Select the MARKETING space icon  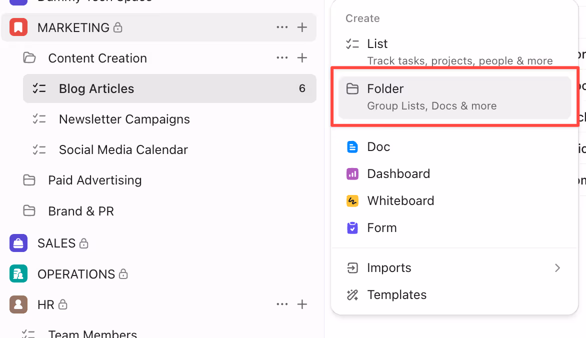[17, 27]
